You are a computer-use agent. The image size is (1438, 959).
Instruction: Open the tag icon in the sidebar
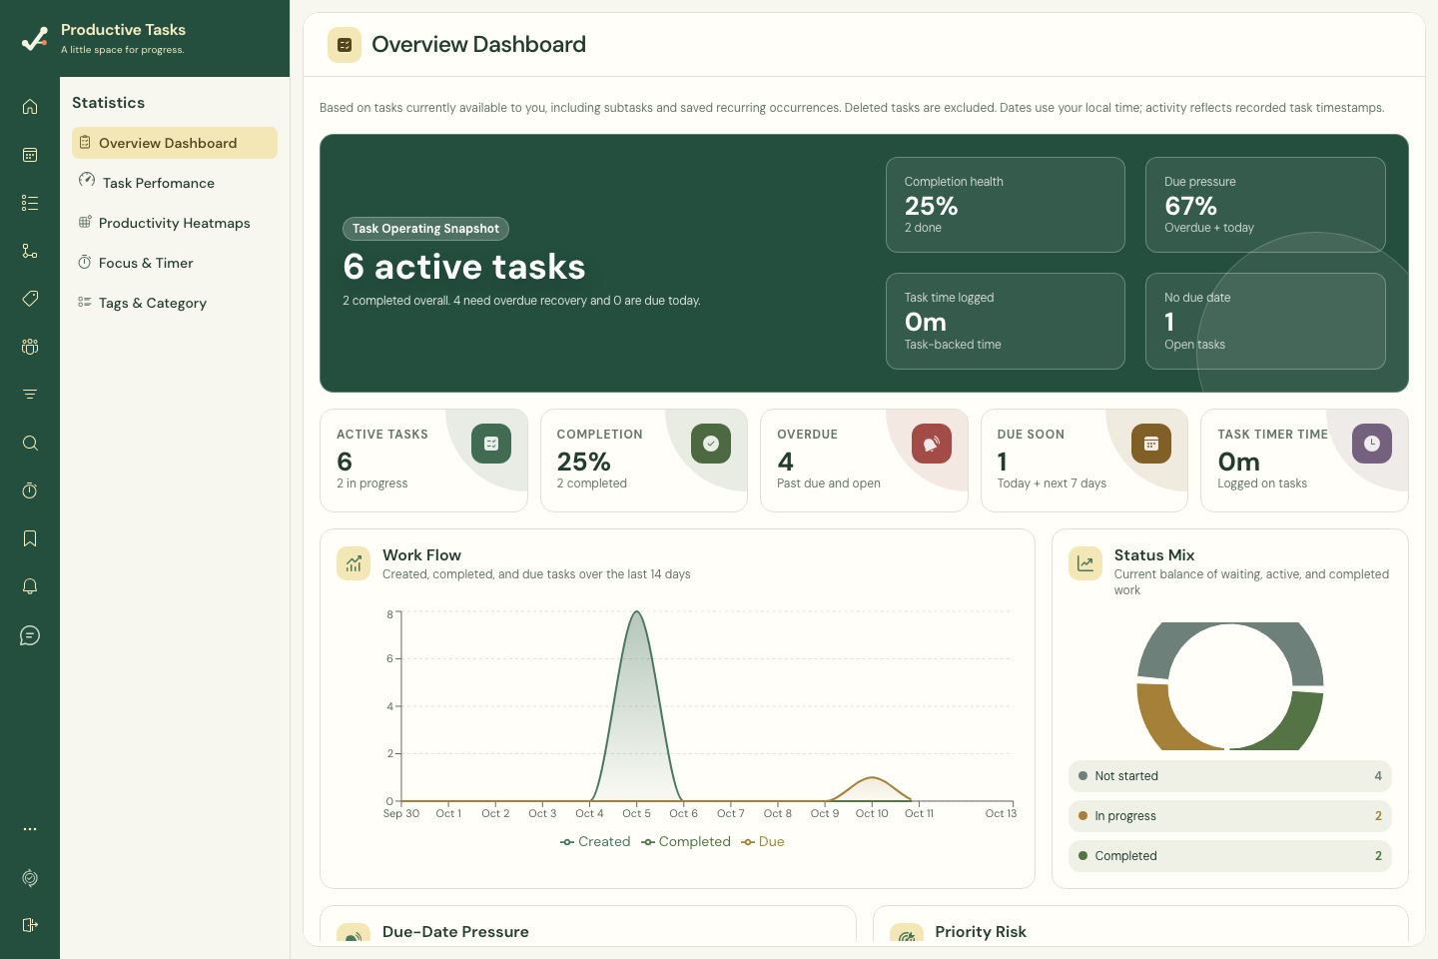click(x=30, y=299)
